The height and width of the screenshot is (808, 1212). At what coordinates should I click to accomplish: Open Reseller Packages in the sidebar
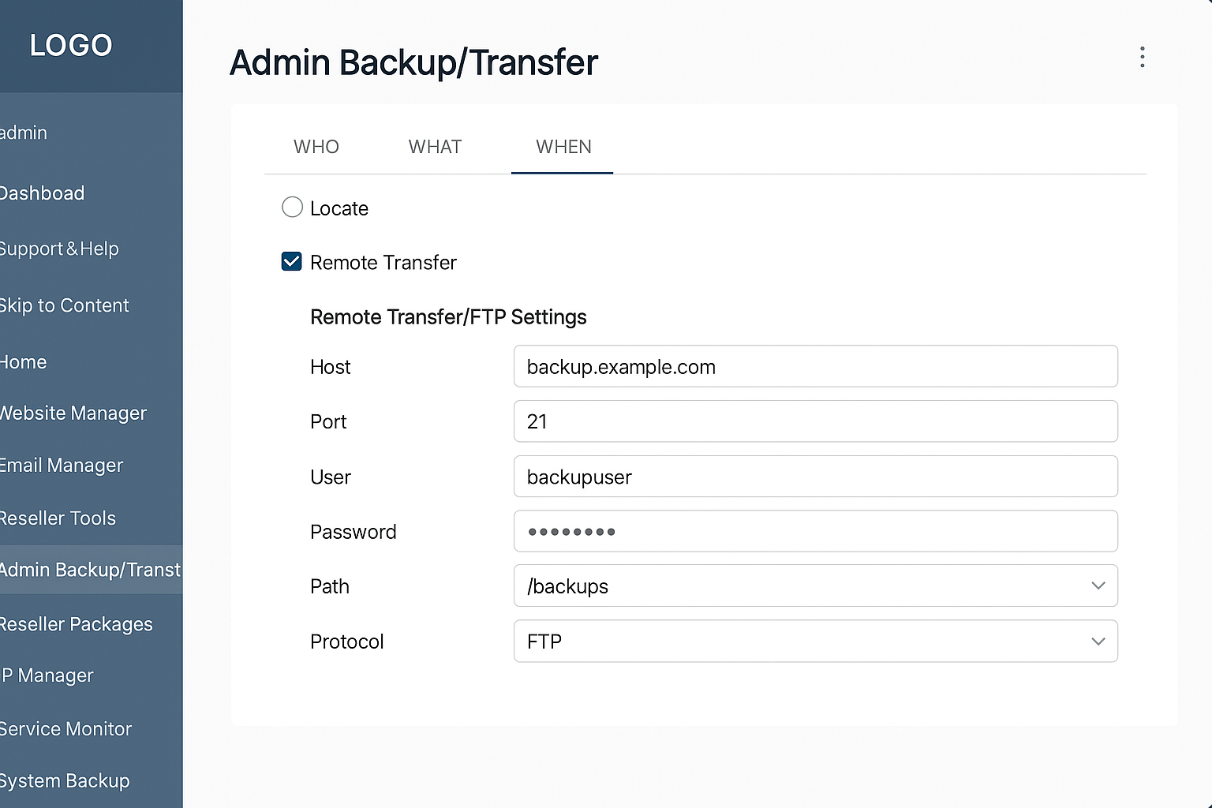[x=77, y=624]
